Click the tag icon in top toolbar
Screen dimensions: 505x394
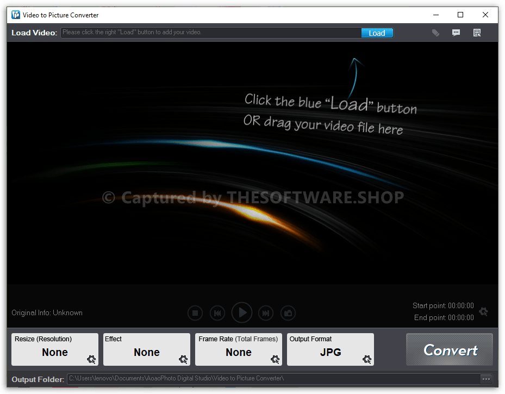point(435,33)
